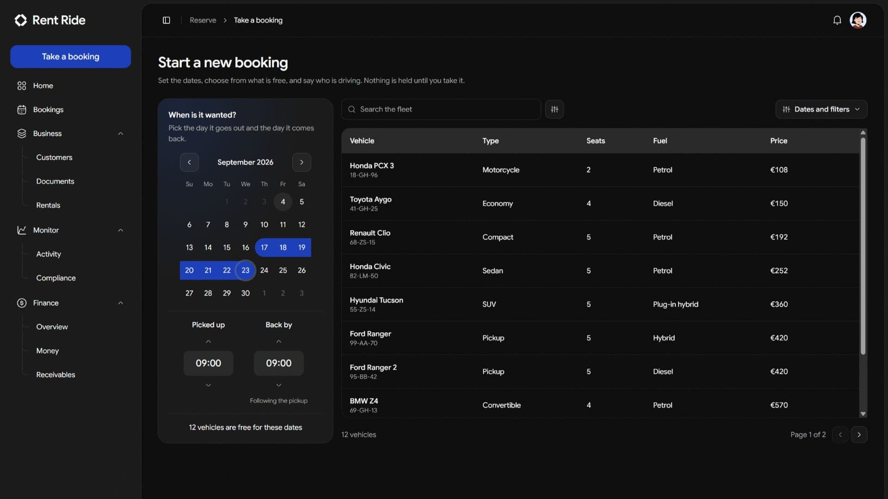The width and height of the screenshot is (888, 499).
Task: Select September 17 in calendar
Action: click(x=264, y=248)
